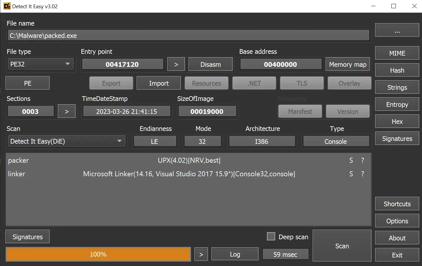This screenshot has width=422, height=266.
Task: Open the Log window
Action: pos(235,254)
